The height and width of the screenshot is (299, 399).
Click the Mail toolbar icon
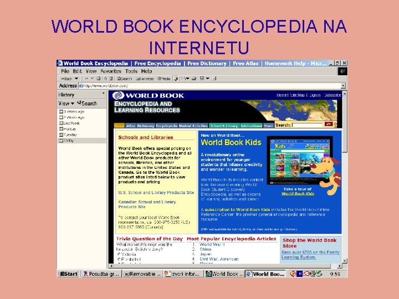click(x=184, y=79)
